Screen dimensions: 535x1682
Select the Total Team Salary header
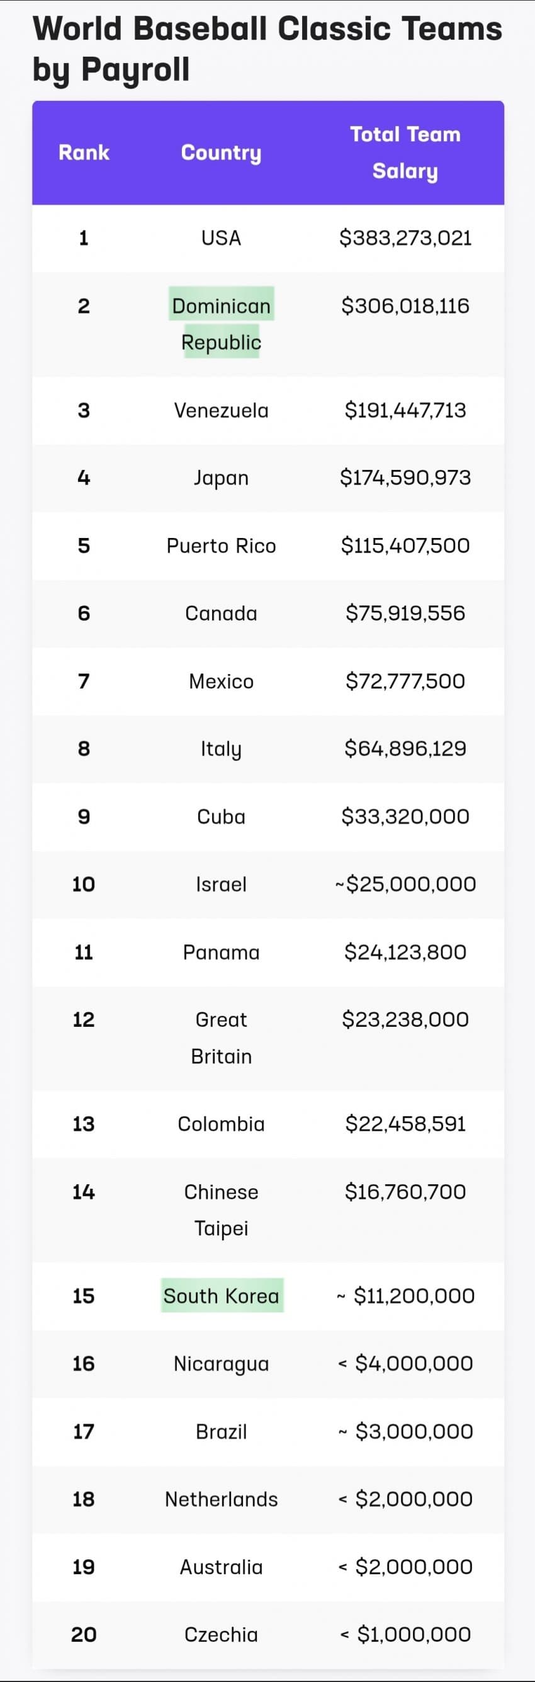(405, 153)
